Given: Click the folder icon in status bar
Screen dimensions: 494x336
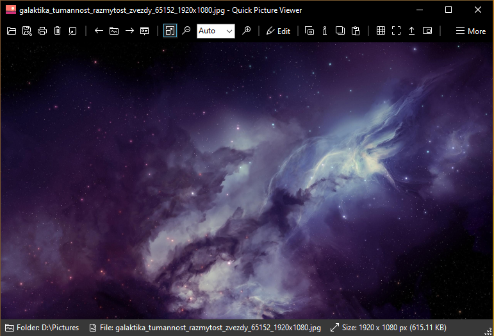Looking at the screenshot, I should point(10,328).
